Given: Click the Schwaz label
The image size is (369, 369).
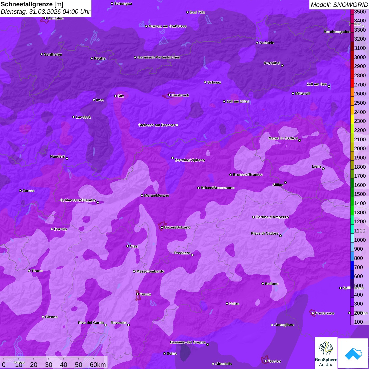Looking at the screenshot, I should (x=214, y=82).
